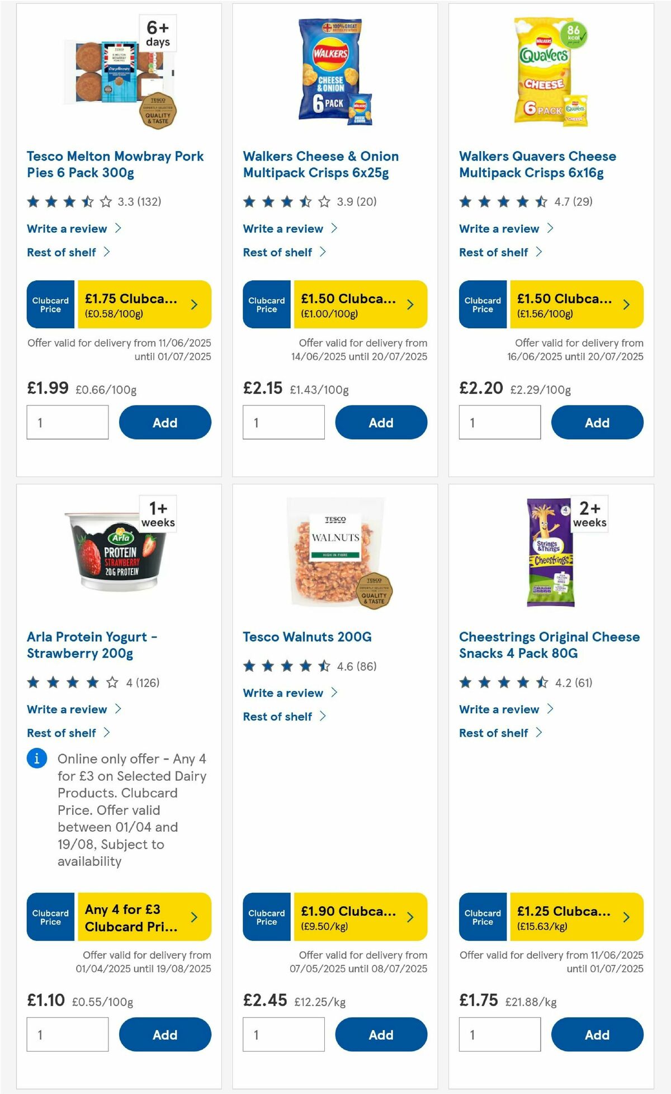Click the quantity field for Arla yogurt

[67, 1034]
